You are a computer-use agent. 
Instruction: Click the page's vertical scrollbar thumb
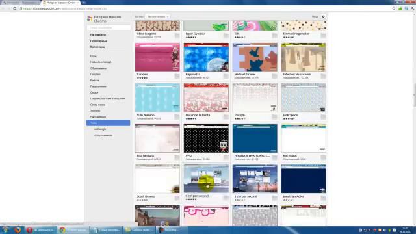click(x=415, y=95)
